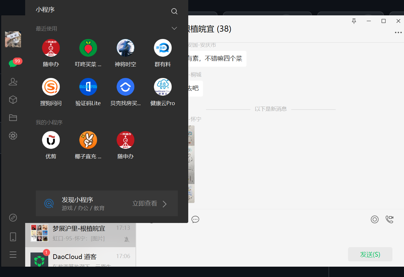This screenshot has width=404, height=277.
Task: Search mini programs with magnifier icon
Action: 174,11
